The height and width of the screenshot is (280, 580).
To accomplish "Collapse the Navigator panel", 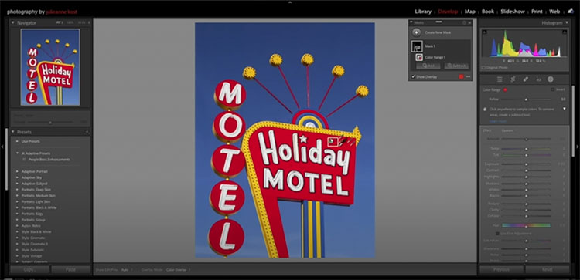I will tap(13, 22).
